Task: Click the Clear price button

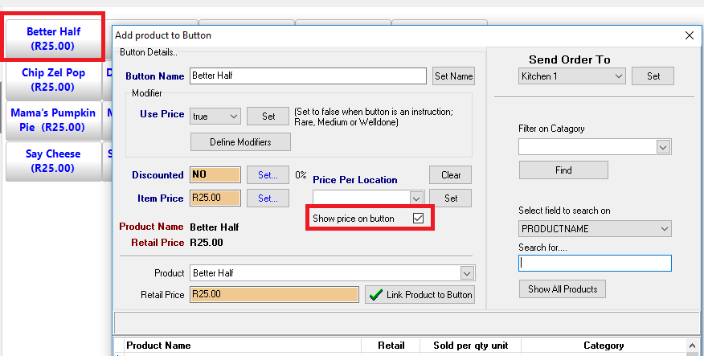Action: tap(451, 175)
